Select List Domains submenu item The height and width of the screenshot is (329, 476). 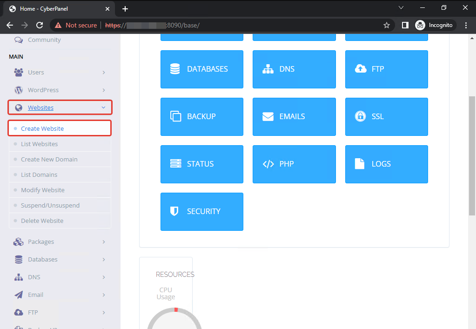click(60, 175)
